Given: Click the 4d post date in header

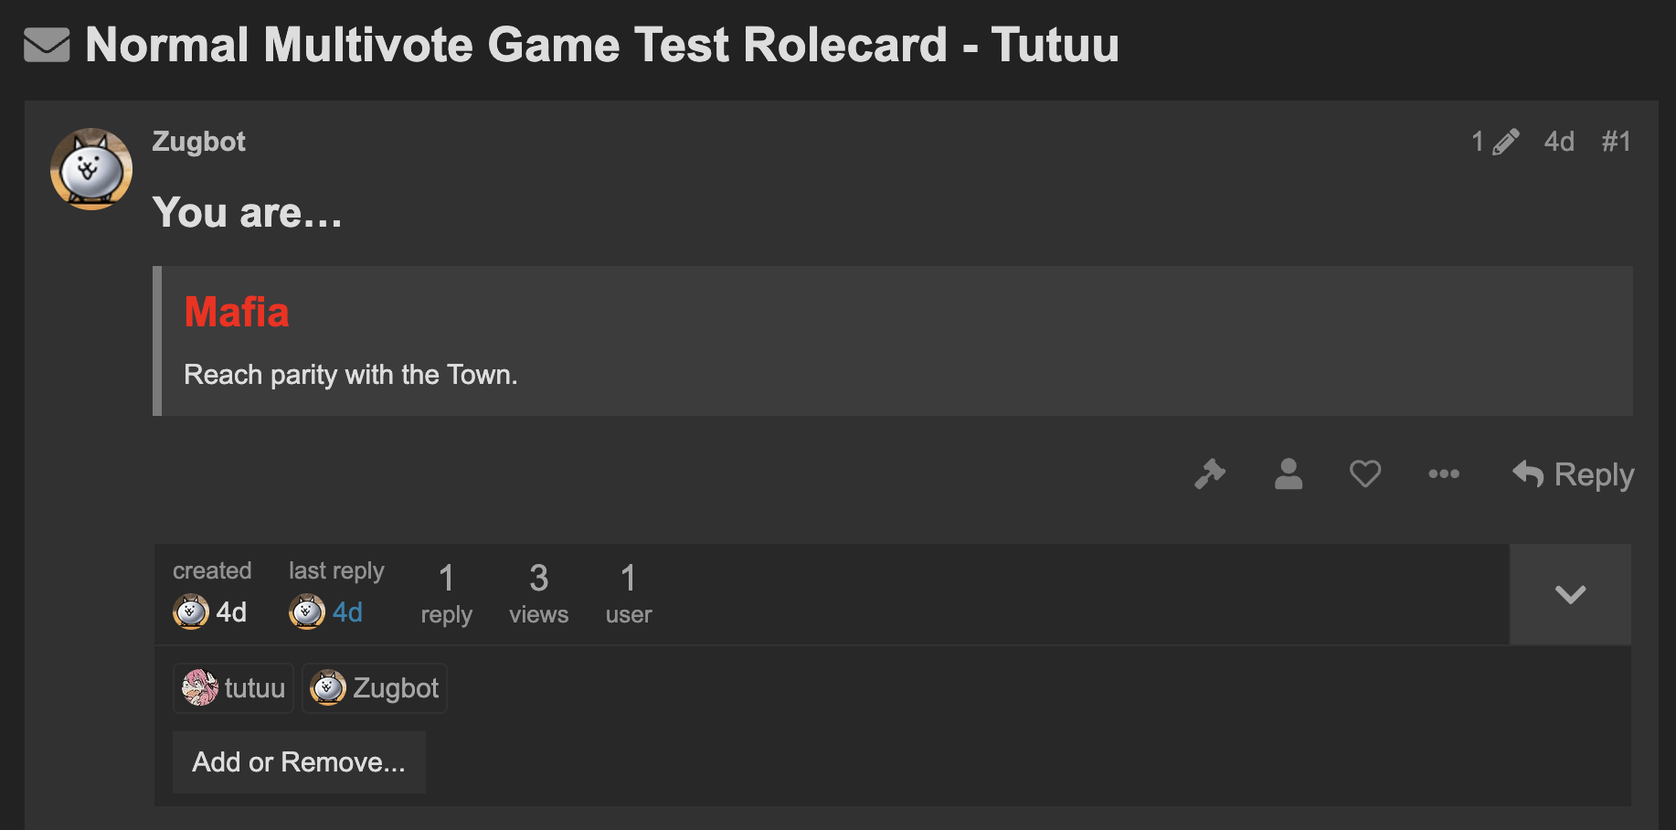Looking at the screenshot, I should [1559, 142].
